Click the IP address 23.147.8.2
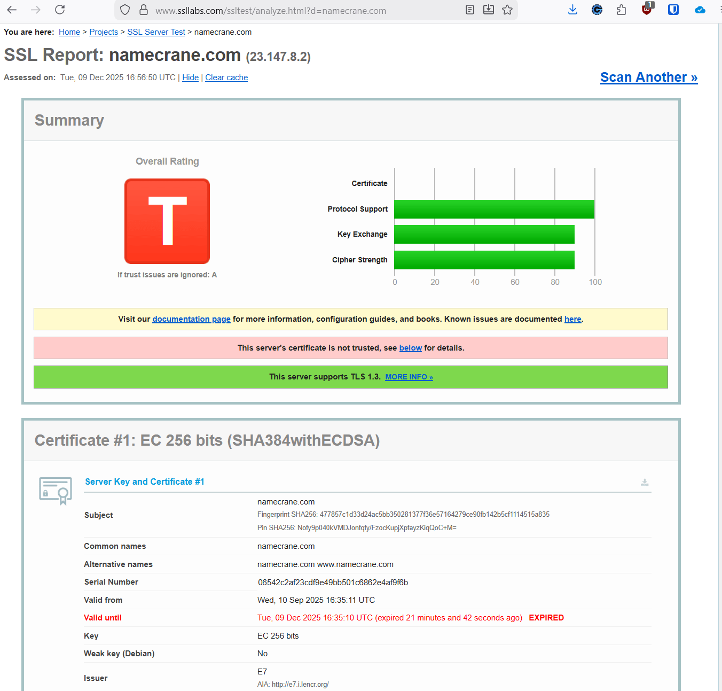Viewport: 722px width, 691px height. [x=278, y=57]
